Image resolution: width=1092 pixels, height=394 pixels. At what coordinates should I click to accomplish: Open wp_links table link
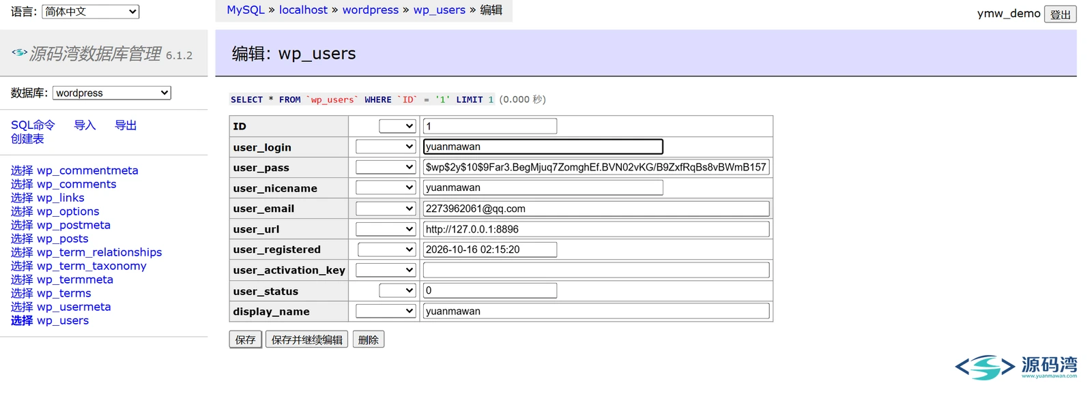(61, 198)
